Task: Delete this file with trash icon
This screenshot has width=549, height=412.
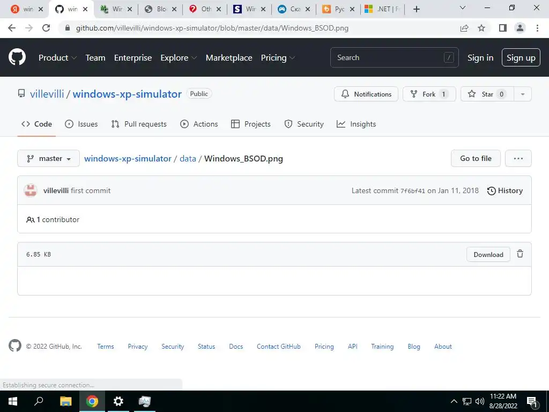Action: 520,254
